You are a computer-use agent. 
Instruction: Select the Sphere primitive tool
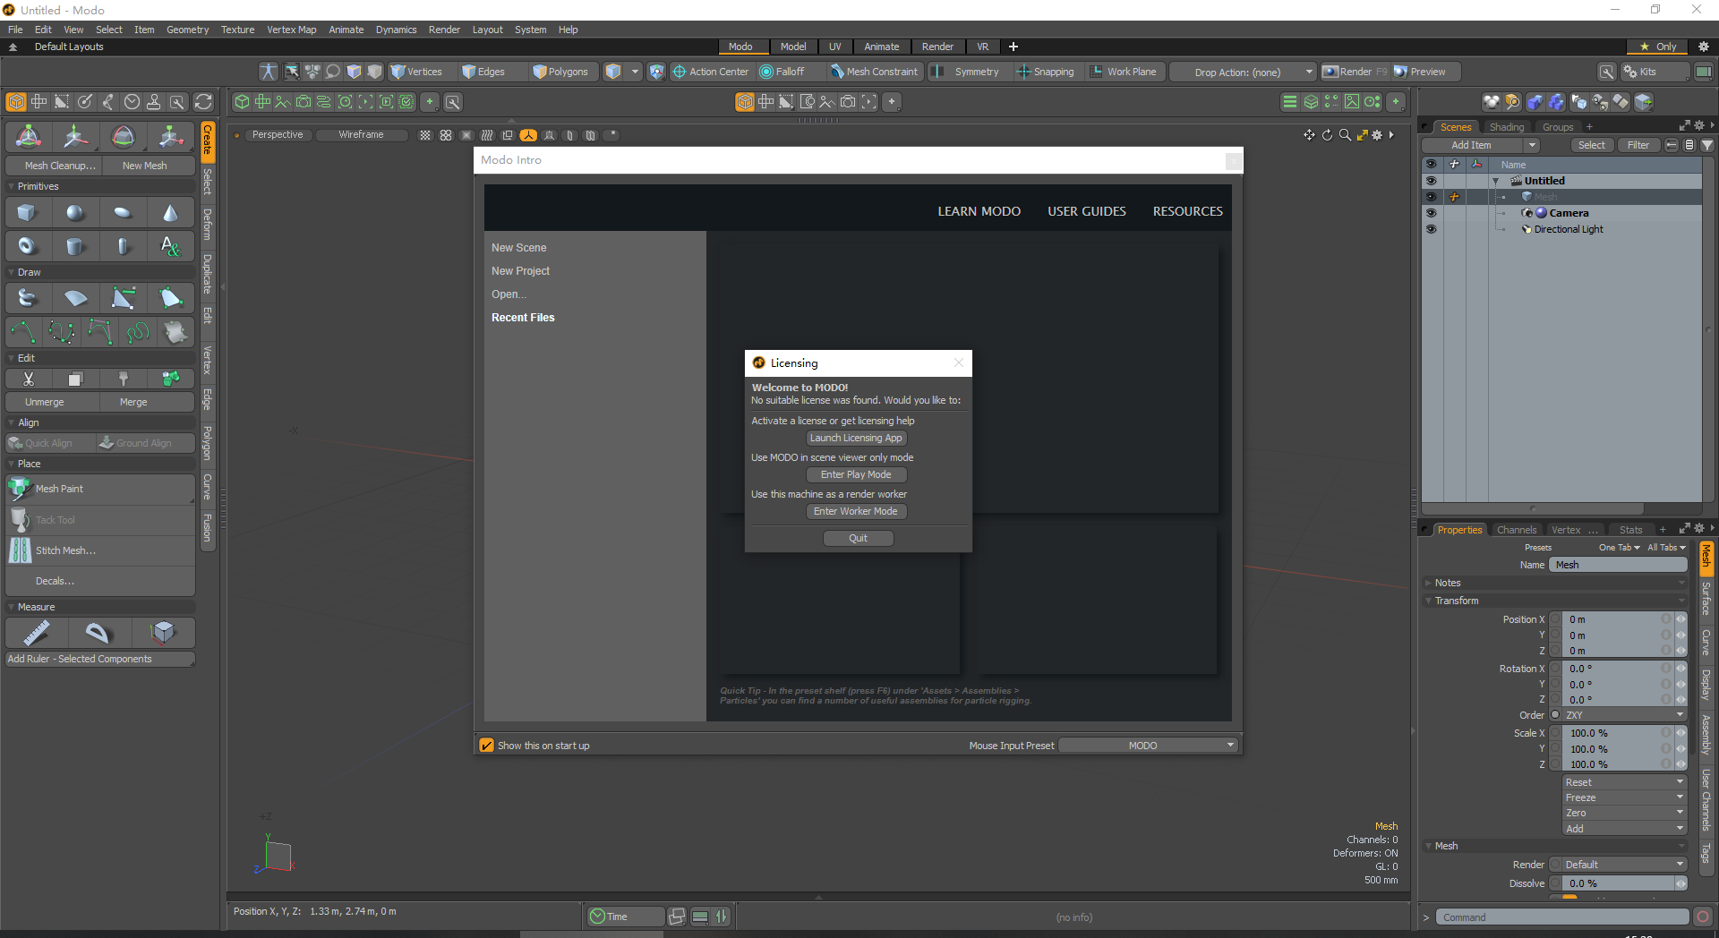[75, 212]
